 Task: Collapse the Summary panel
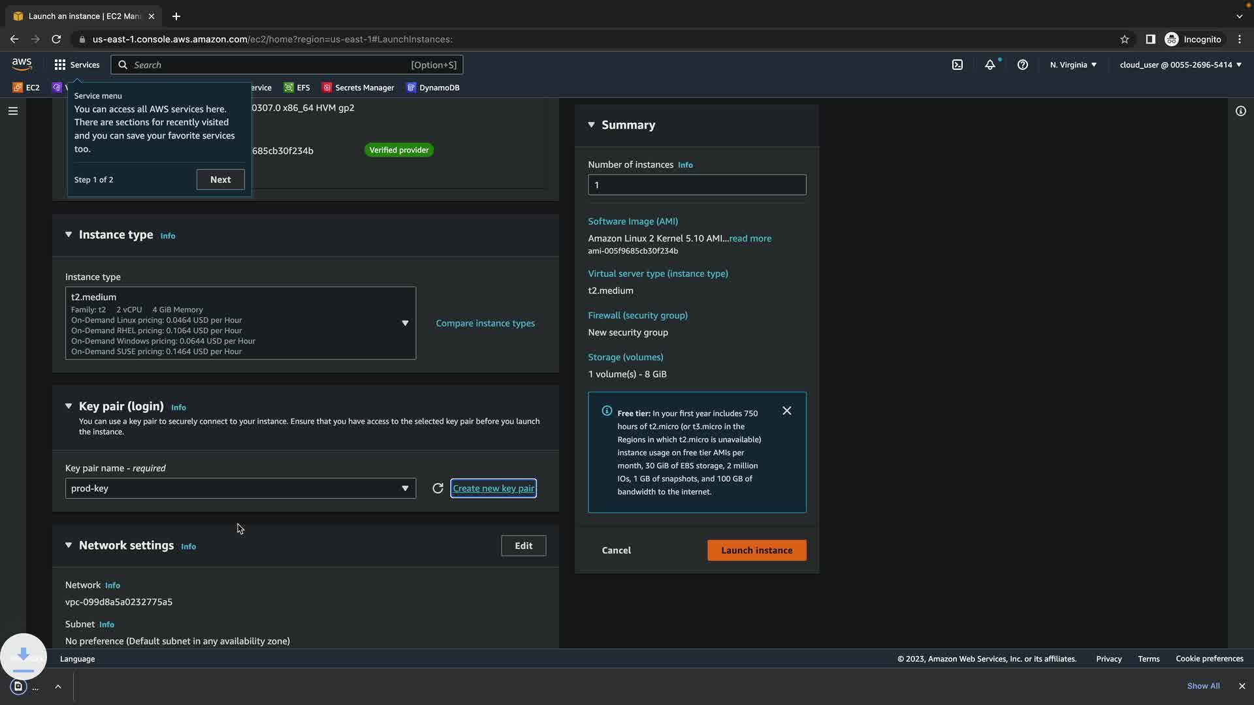coord(591,125)
